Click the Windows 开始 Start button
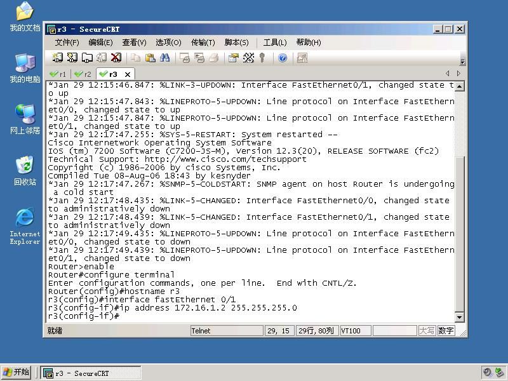 click(17, 372)
